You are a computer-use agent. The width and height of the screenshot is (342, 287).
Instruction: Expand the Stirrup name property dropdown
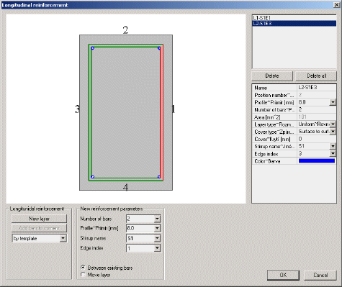pos(333,146)
